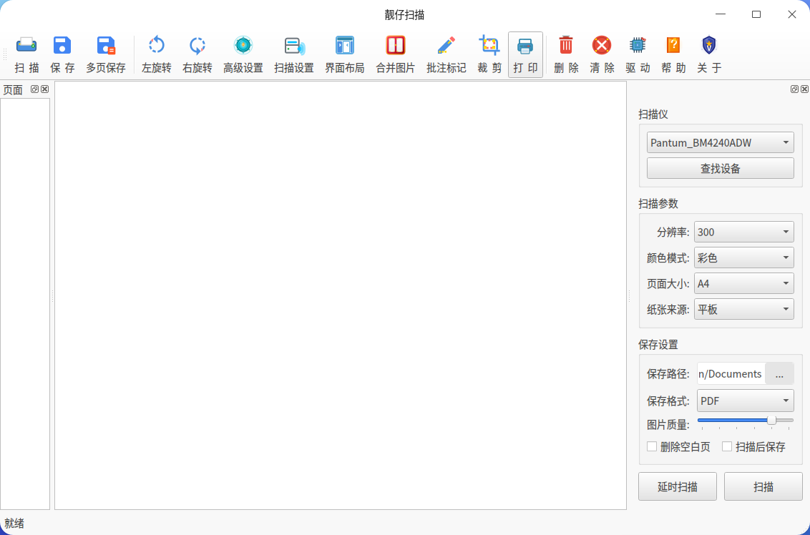This screenshot has width=810, height=535.
Task: Open 关于 about dialog
Action: [708, 54]
